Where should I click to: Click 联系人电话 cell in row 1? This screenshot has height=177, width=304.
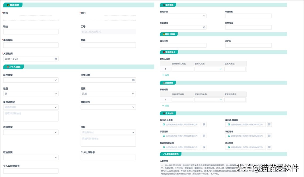235,69
